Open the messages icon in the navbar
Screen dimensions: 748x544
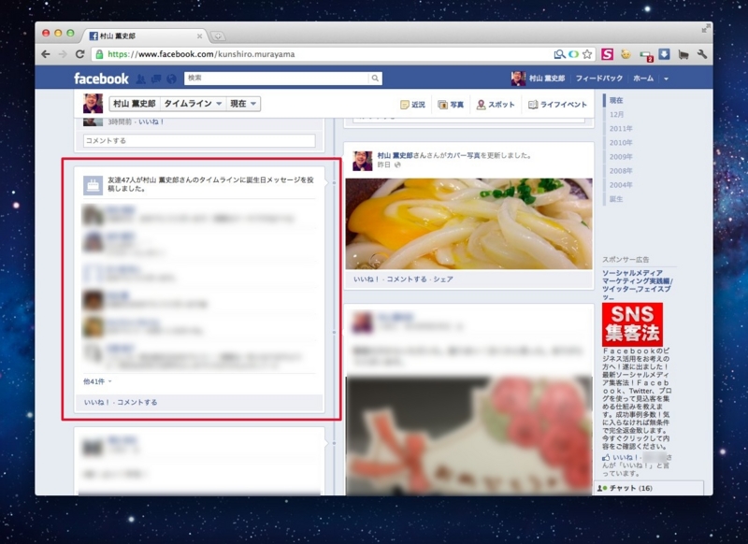[154, 78]
